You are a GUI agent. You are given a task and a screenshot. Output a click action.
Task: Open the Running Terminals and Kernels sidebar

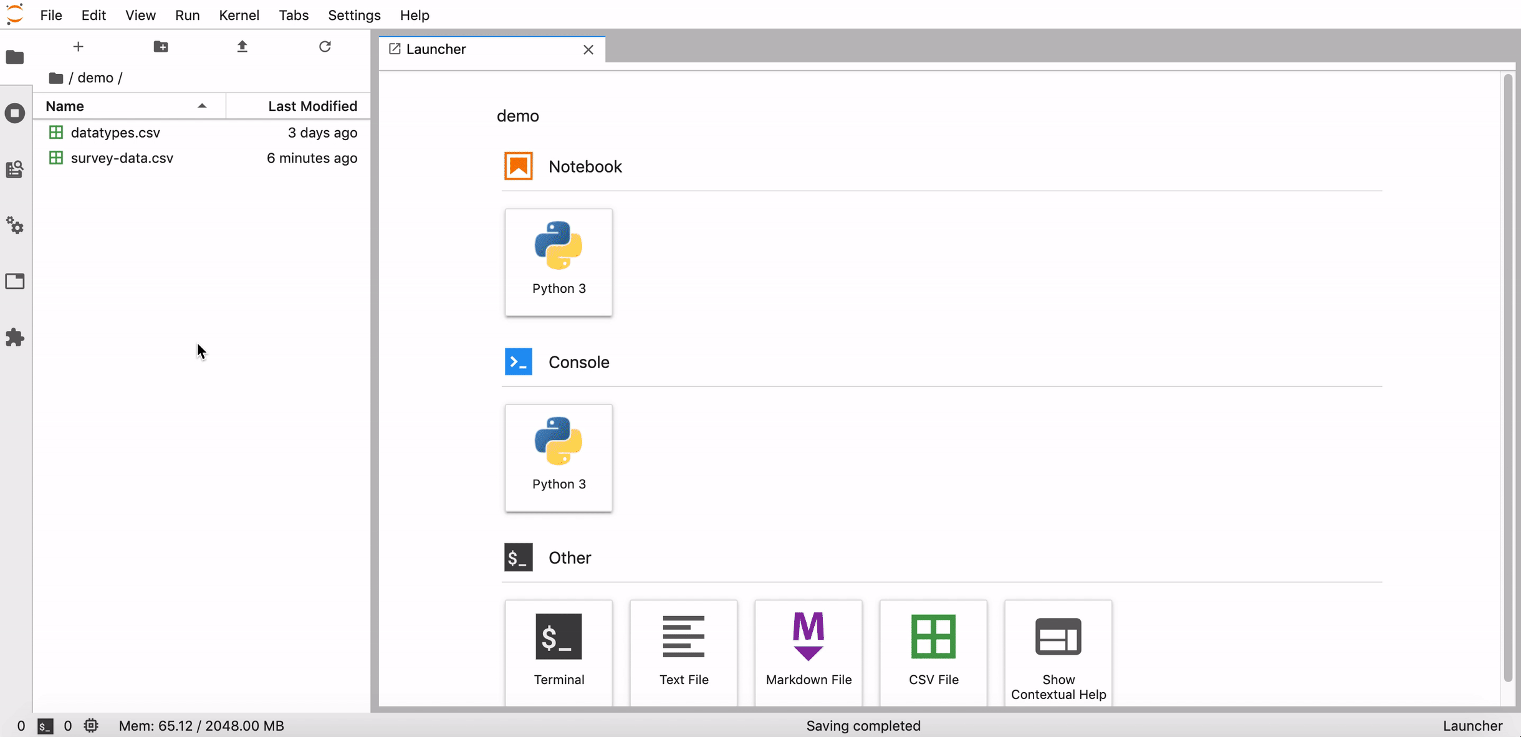pos(15,113)
